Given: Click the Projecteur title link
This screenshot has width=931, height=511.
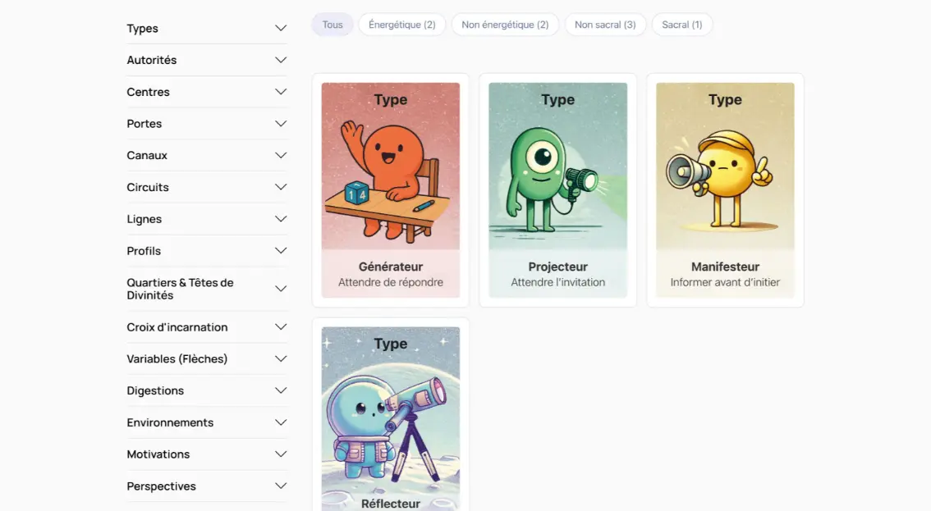Looking at the screenshot, I should [558, 267].
